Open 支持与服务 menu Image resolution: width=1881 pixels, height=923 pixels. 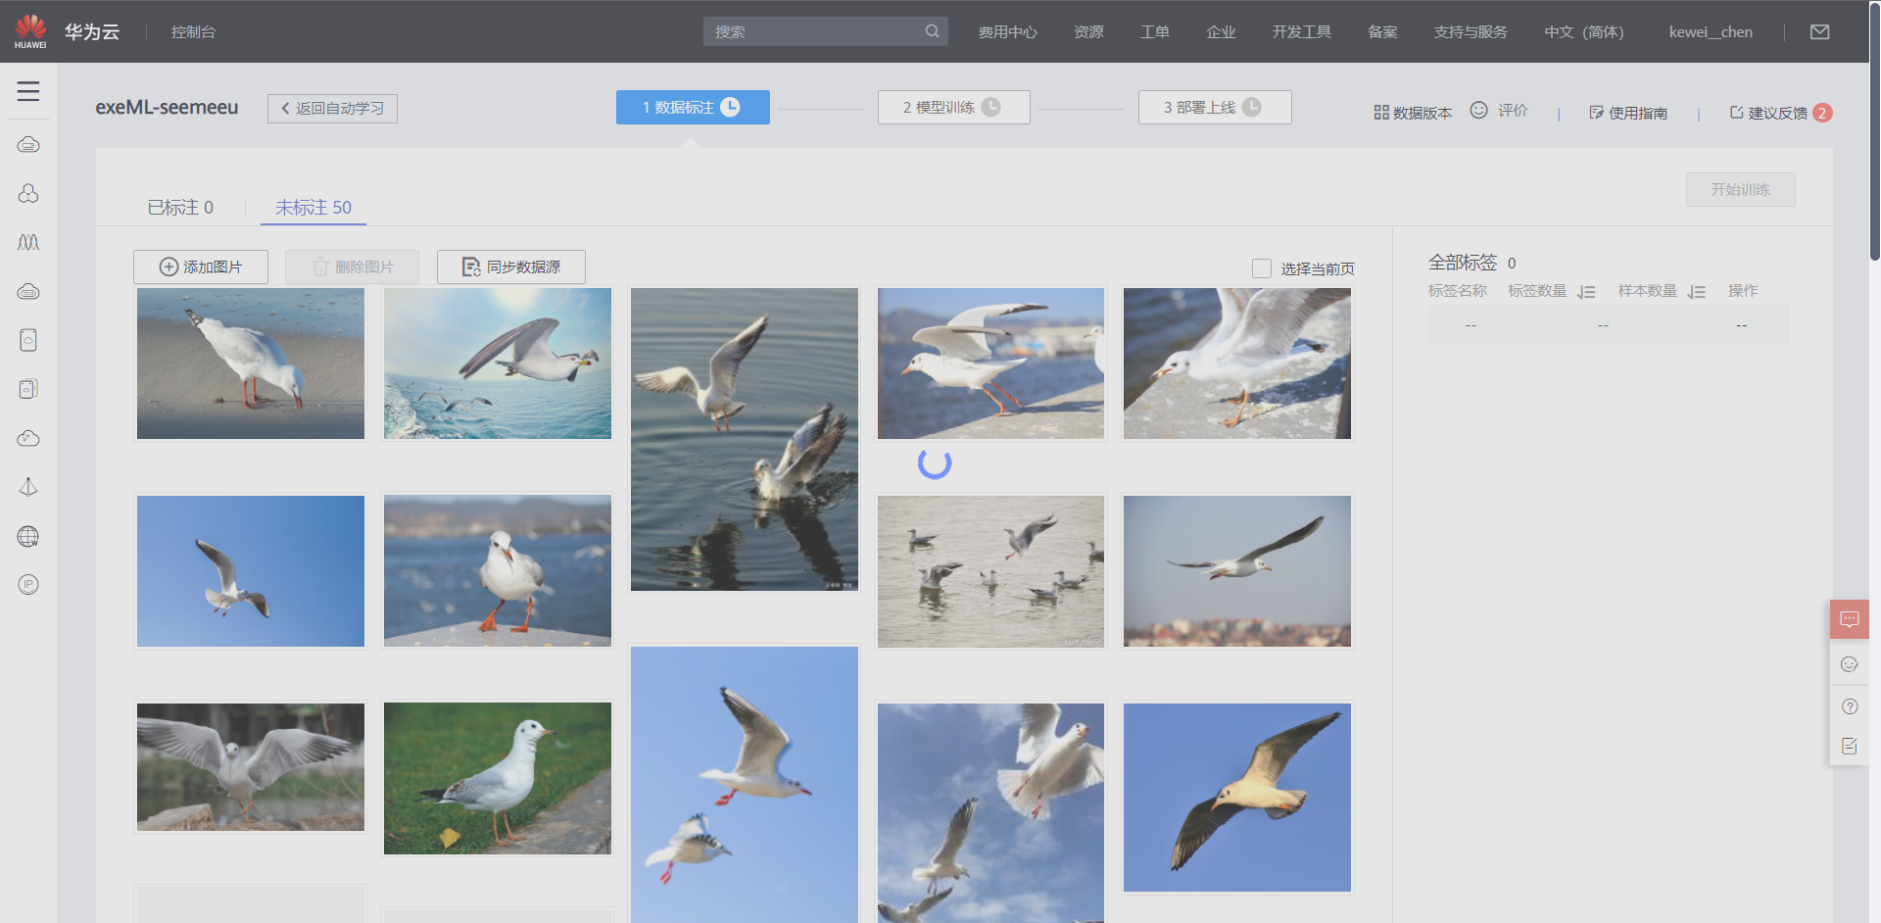coord(1471,32)
